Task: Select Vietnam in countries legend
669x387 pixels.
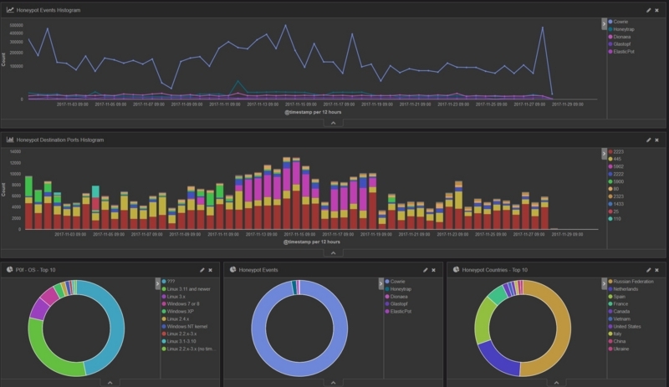Action: (621, 319)
